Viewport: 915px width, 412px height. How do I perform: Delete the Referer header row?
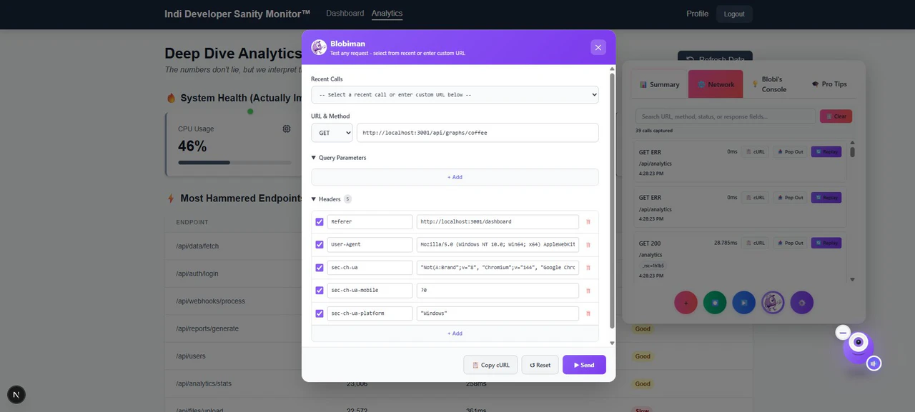click(588, 222)
